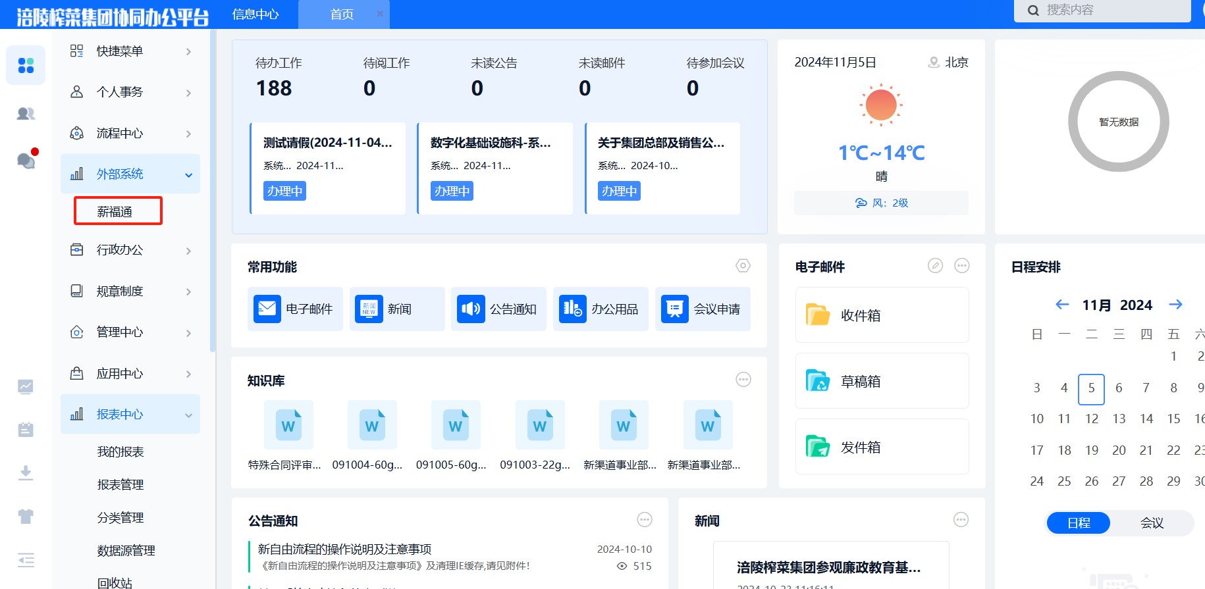
Task: Open the 特殊合同评审 document thumbnail
Action: [x=288, y=425]
